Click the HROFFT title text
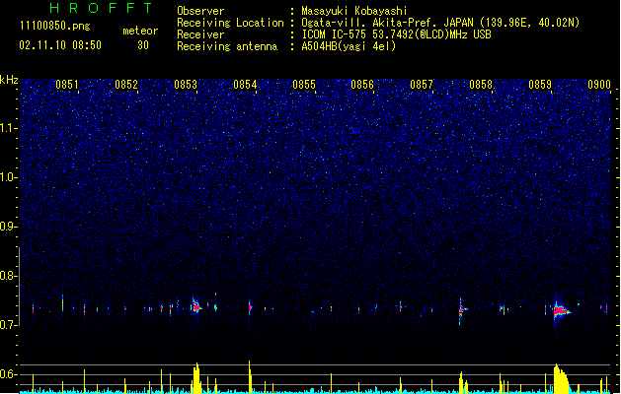The image size is (621, 394). tap(102, 8)
